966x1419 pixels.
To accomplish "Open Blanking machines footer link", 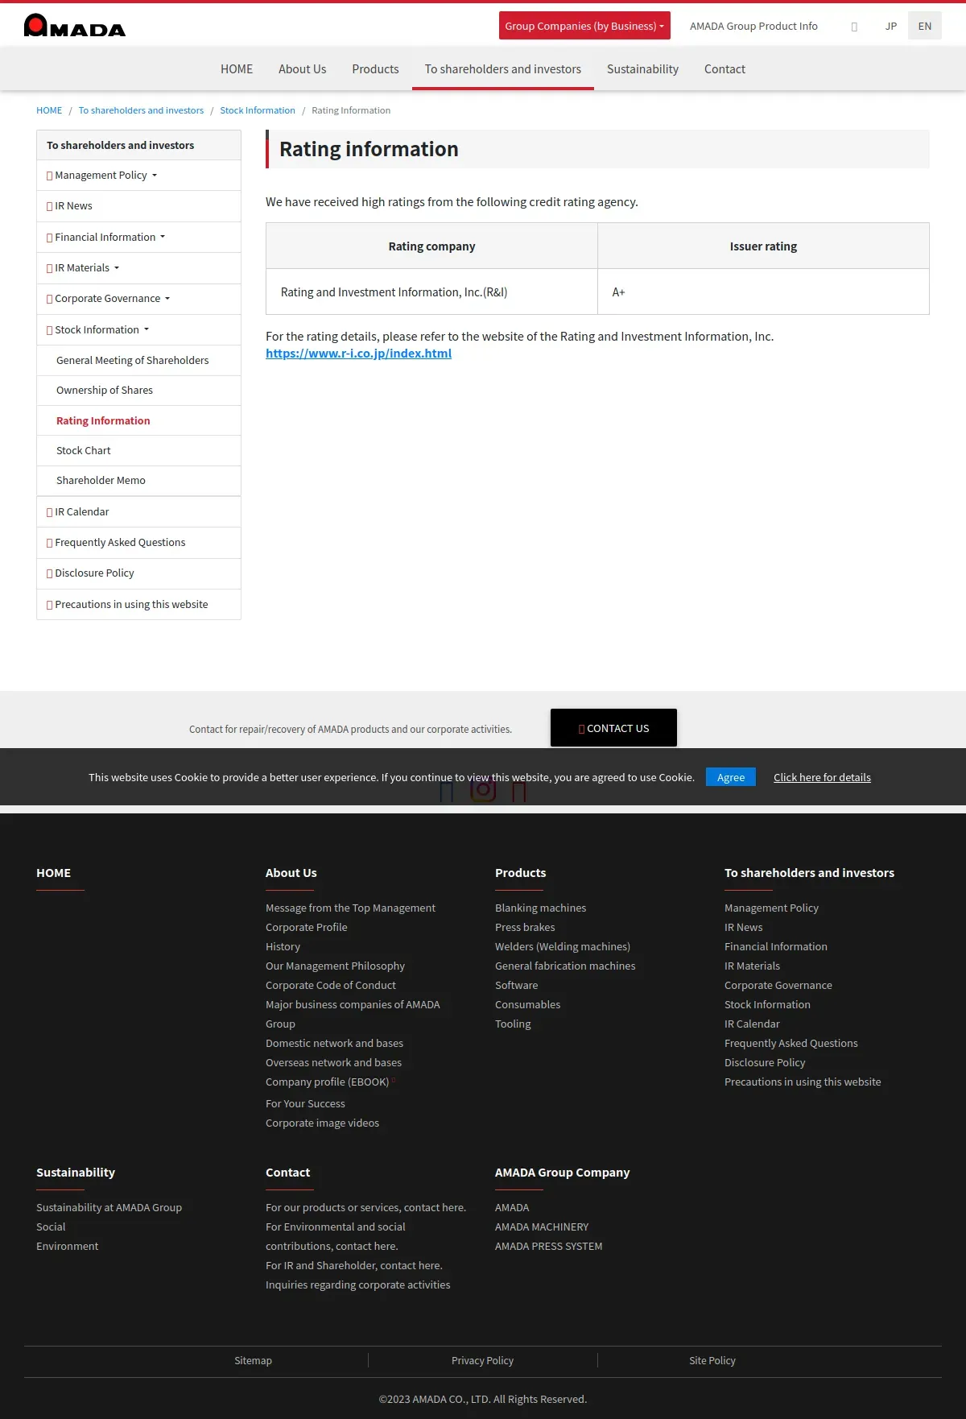I will 540,908.
